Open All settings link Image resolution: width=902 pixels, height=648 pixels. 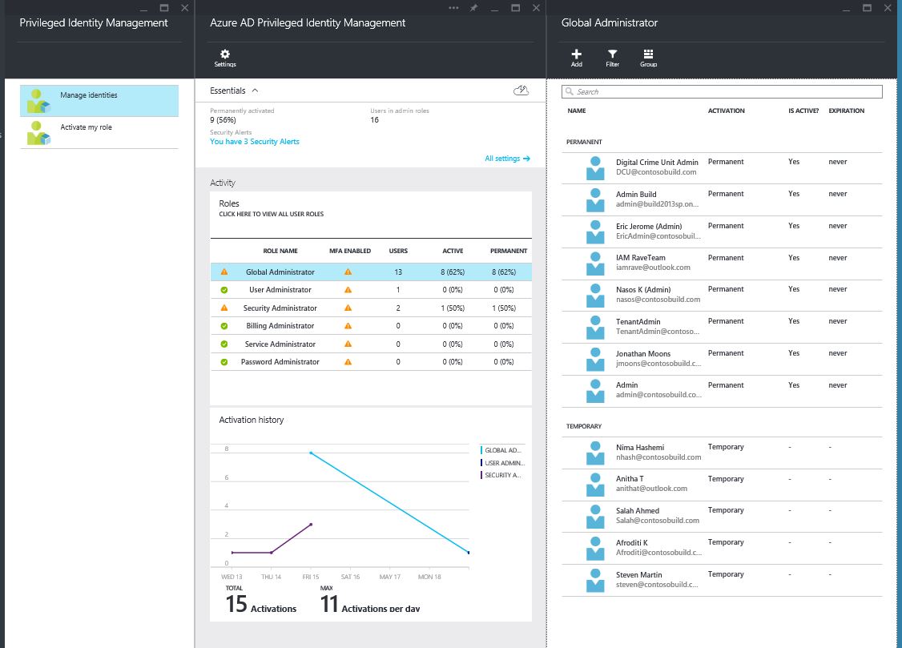[x=507, y=159]
